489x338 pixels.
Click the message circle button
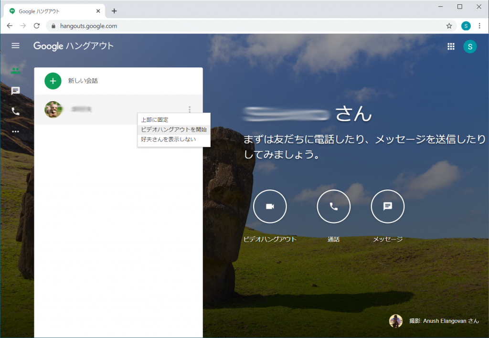tap(388, 206)
